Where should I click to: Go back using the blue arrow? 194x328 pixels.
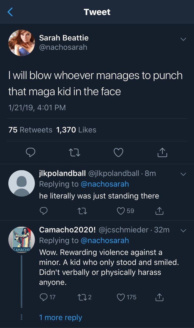10,12
